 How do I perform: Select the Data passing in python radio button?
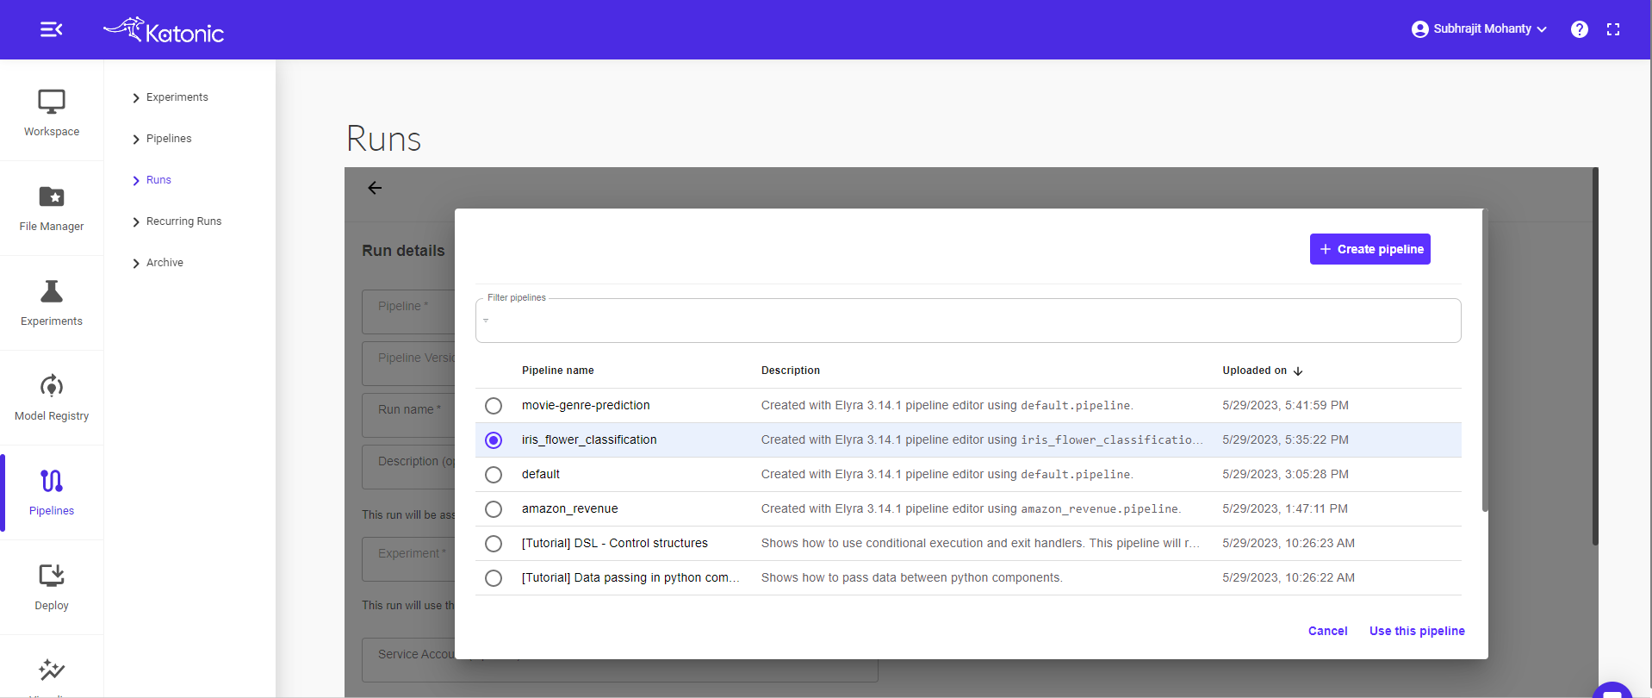494,578
